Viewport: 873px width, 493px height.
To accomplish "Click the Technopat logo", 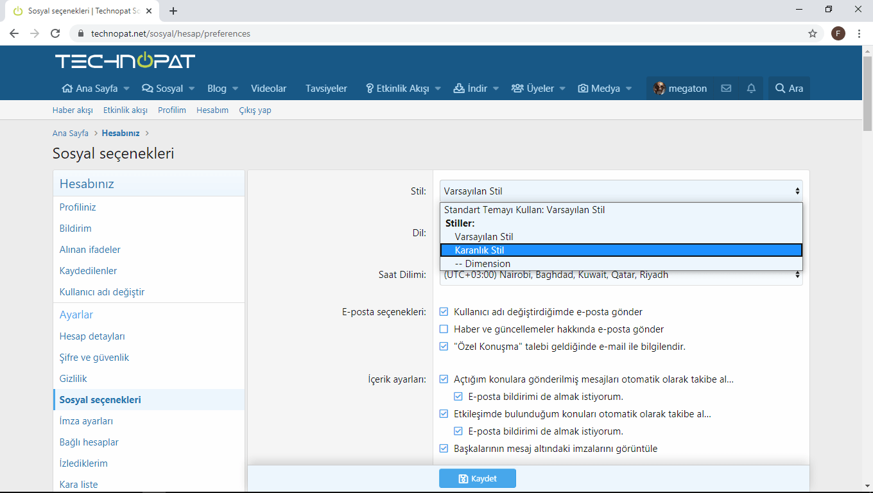I will click(125, 61).
